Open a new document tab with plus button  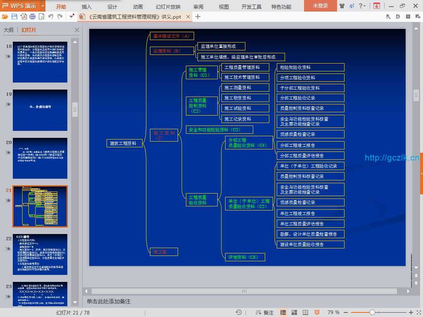pyautogui.click(x=198, y=17)
